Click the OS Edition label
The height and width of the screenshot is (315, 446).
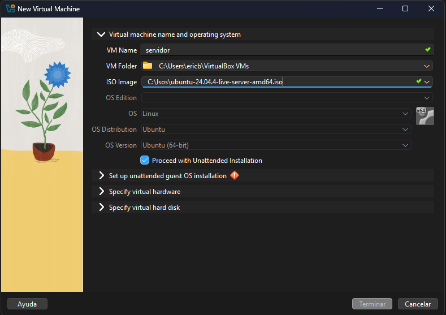click(x=121, y=98)
